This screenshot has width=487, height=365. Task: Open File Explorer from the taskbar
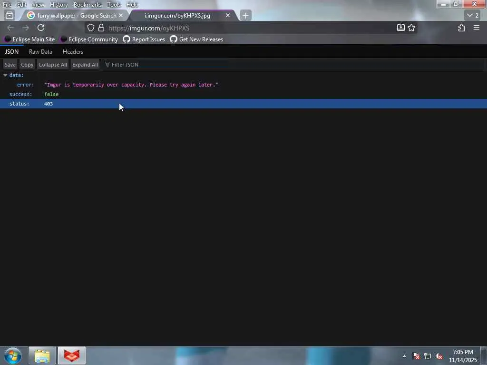tap(42, 355)
